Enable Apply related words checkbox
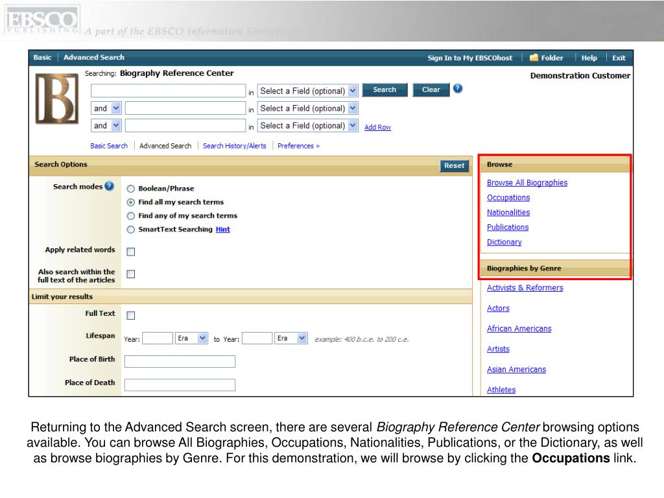The height and width of the screenshot is (498, 664). [131, 252]
